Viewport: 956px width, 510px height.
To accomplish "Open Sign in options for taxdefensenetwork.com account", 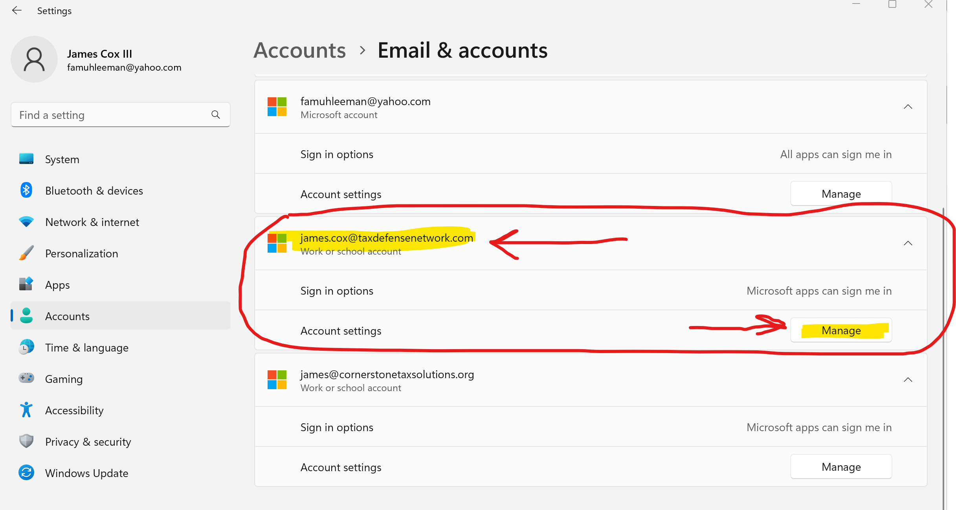I will (x=591, y=291).
